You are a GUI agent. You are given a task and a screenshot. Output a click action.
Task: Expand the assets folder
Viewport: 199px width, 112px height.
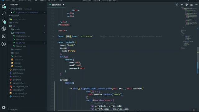coord(17,29)
